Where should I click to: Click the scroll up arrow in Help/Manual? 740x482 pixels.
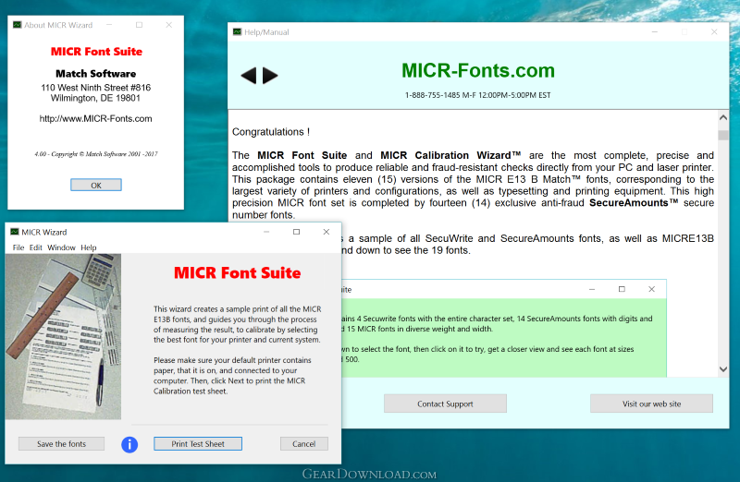tap(723, 118)
